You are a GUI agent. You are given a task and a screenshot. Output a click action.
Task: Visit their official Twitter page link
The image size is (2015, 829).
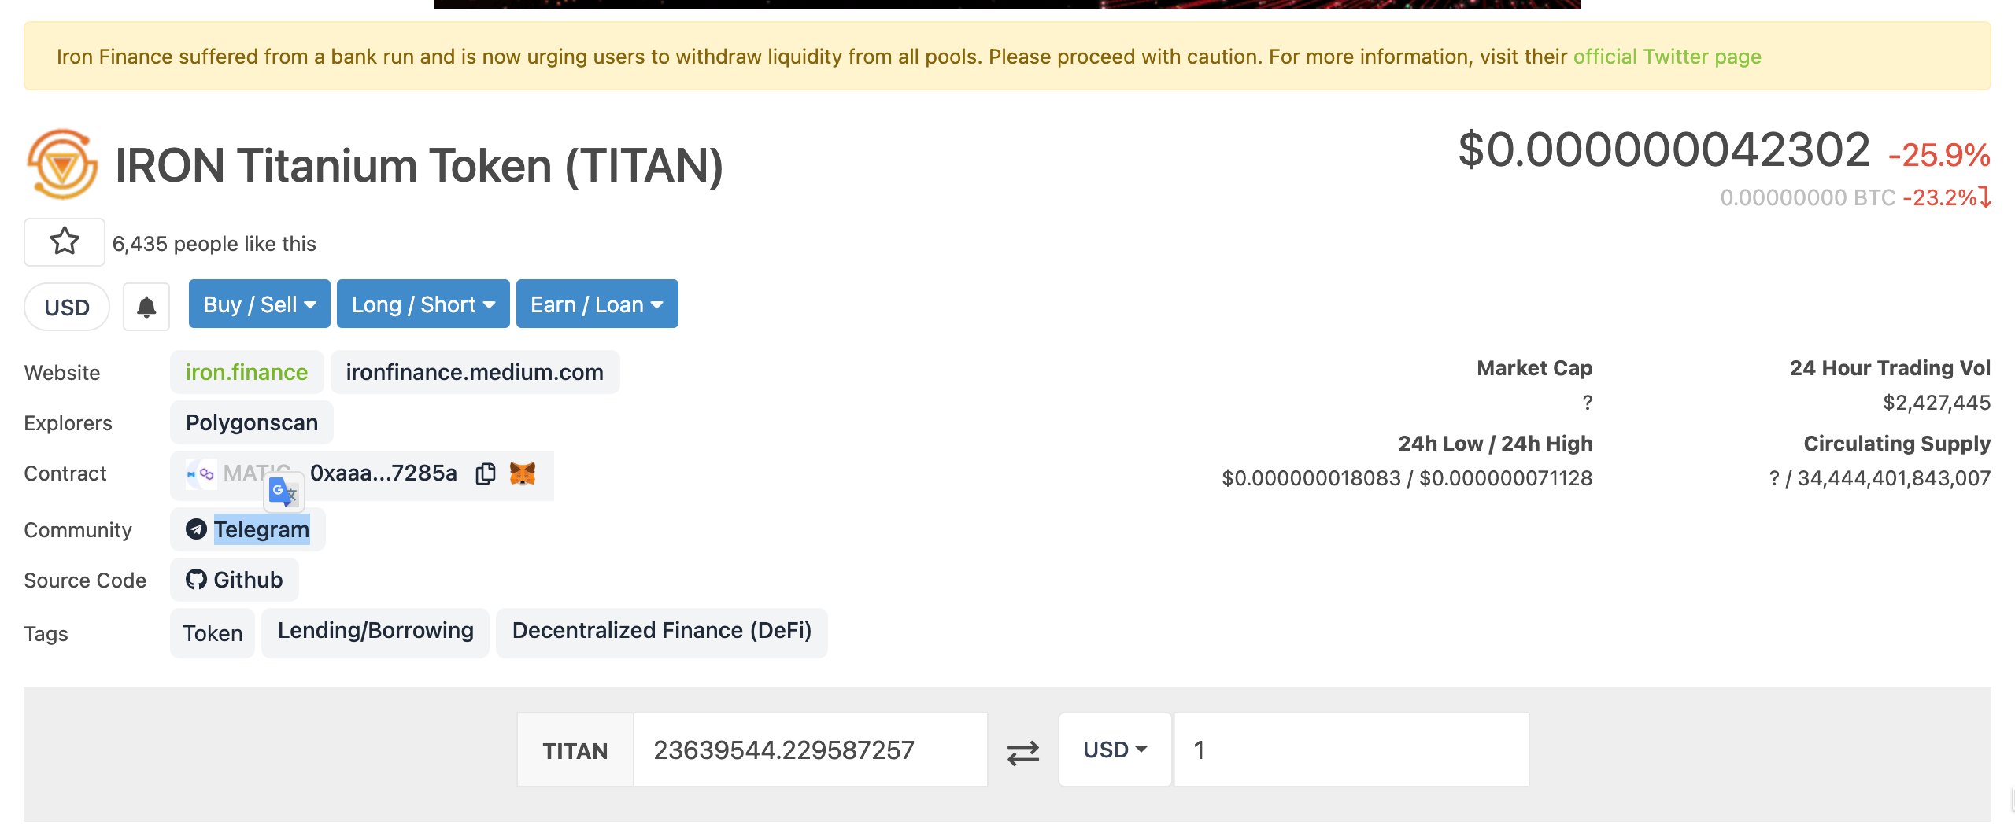point(1666,56)
